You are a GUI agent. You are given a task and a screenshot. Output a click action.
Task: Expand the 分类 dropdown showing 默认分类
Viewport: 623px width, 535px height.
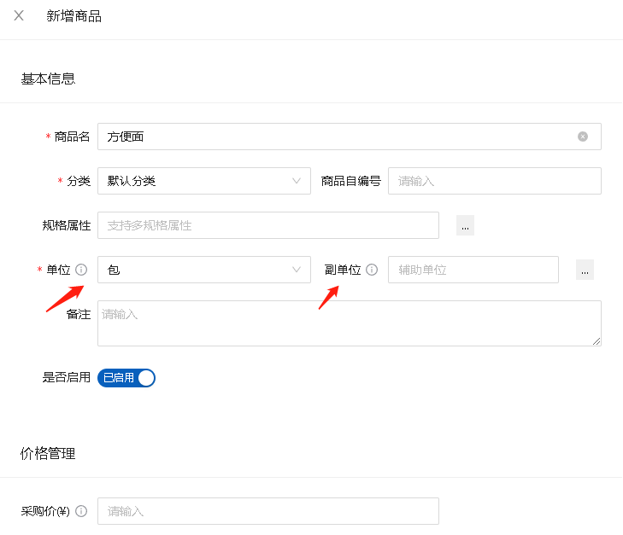click(x=204, y=181)
